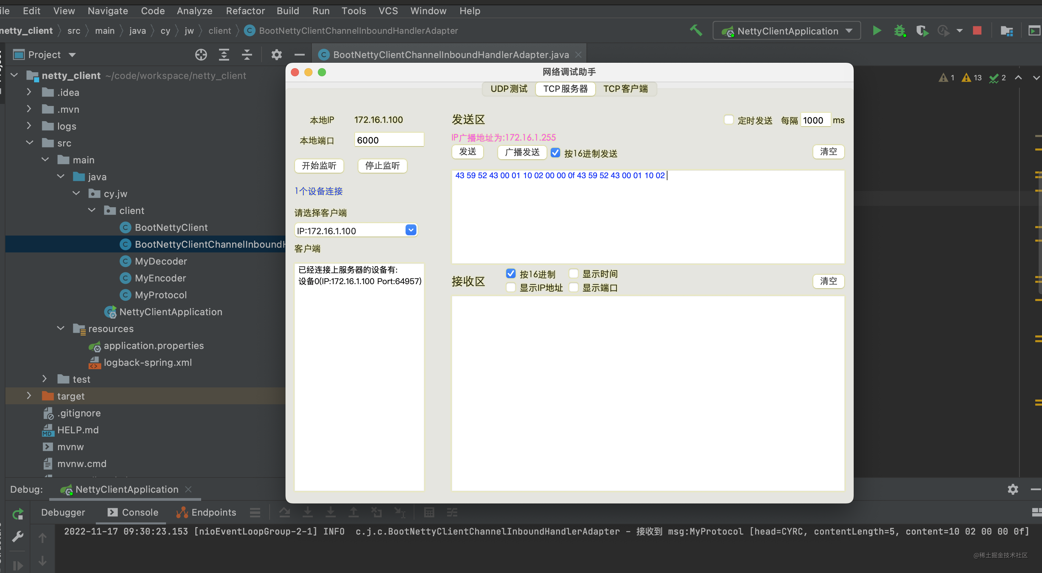
Task: Resume program icon in Debug sidebar
Action: click(18, 565)
